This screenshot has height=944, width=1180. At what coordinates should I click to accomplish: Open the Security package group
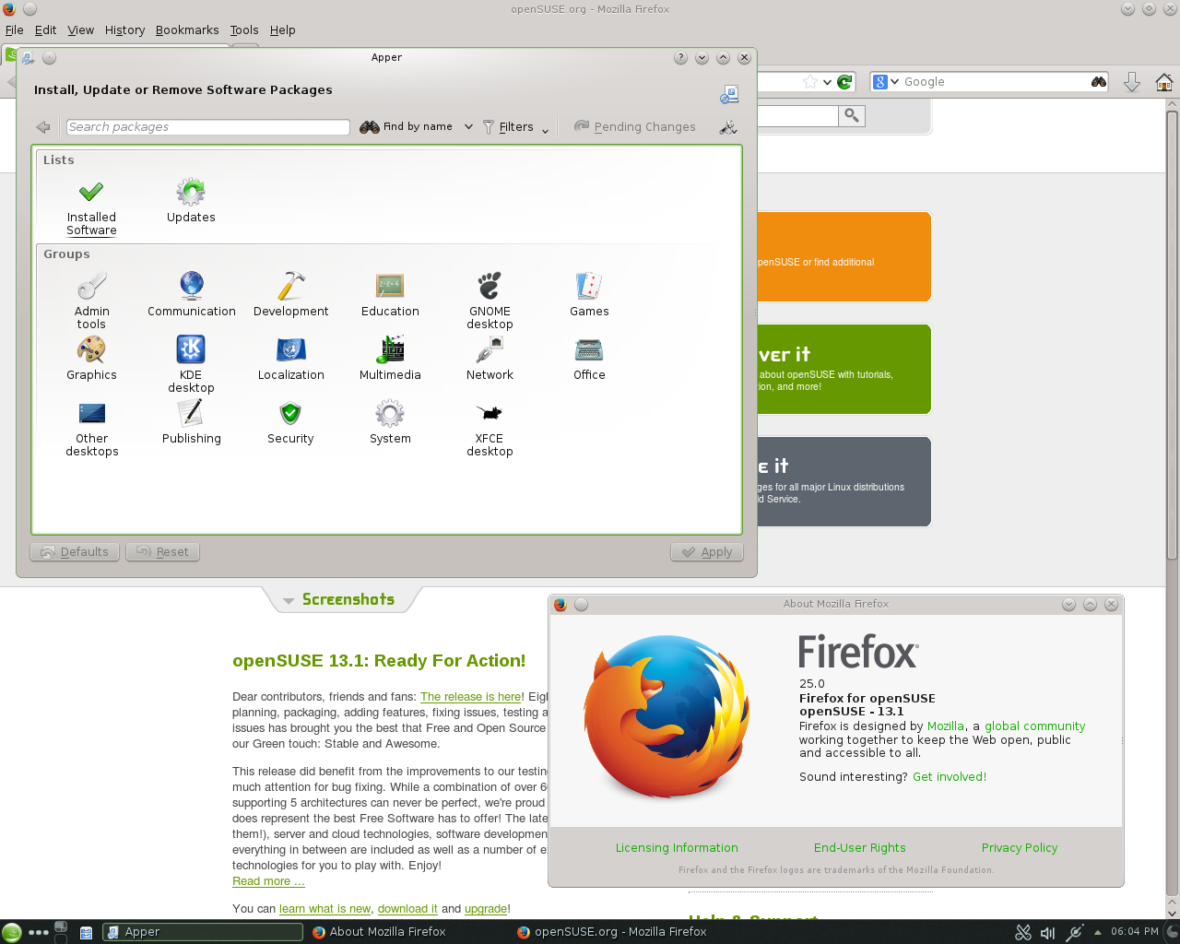pyautogui.click(x=290, y=421)
